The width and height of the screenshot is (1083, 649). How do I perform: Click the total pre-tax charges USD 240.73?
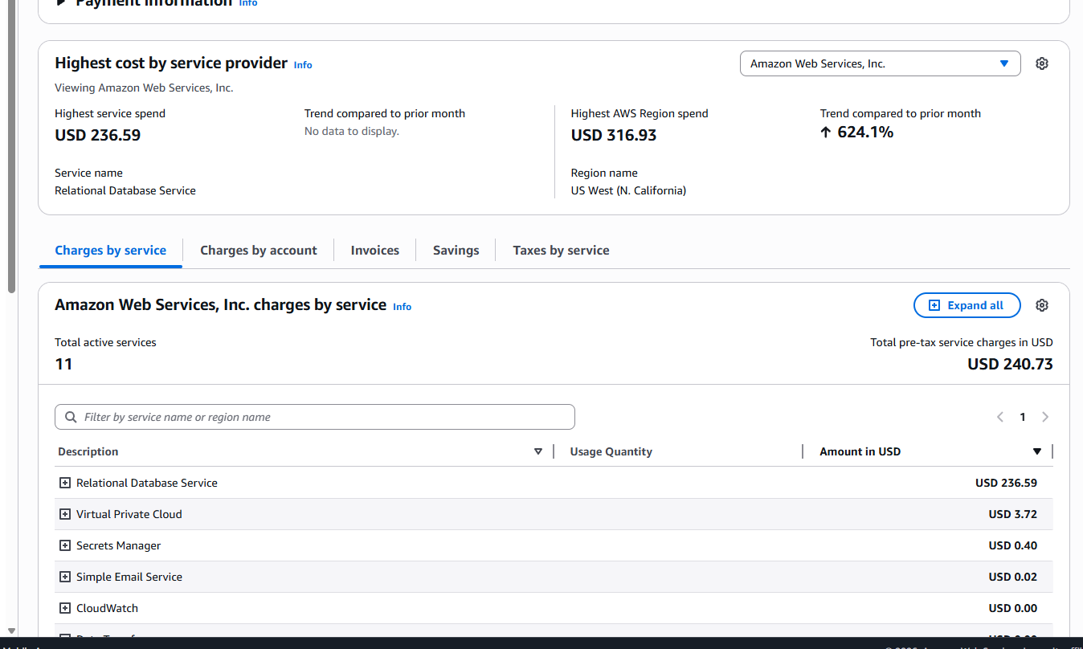tap(1010, 364)
